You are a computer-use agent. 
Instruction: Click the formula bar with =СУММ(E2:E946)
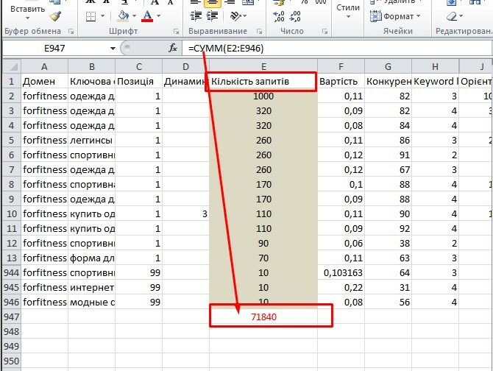(336, 49)
